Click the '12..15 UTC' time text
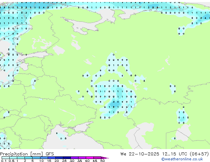210x162 pixels. click(x=175, y=154)
